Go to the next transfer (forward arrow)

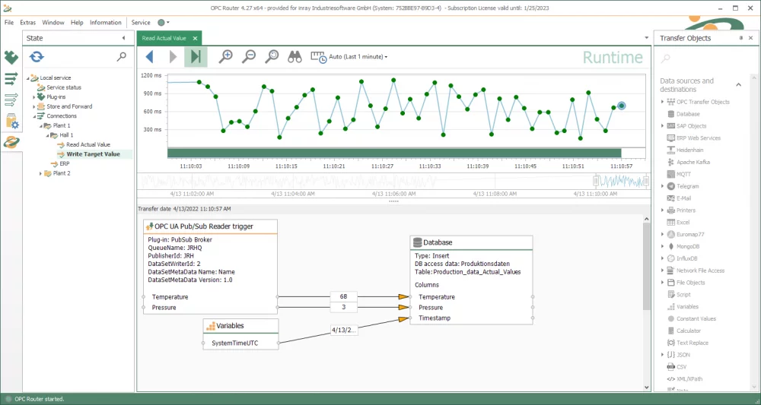point(173,57)
